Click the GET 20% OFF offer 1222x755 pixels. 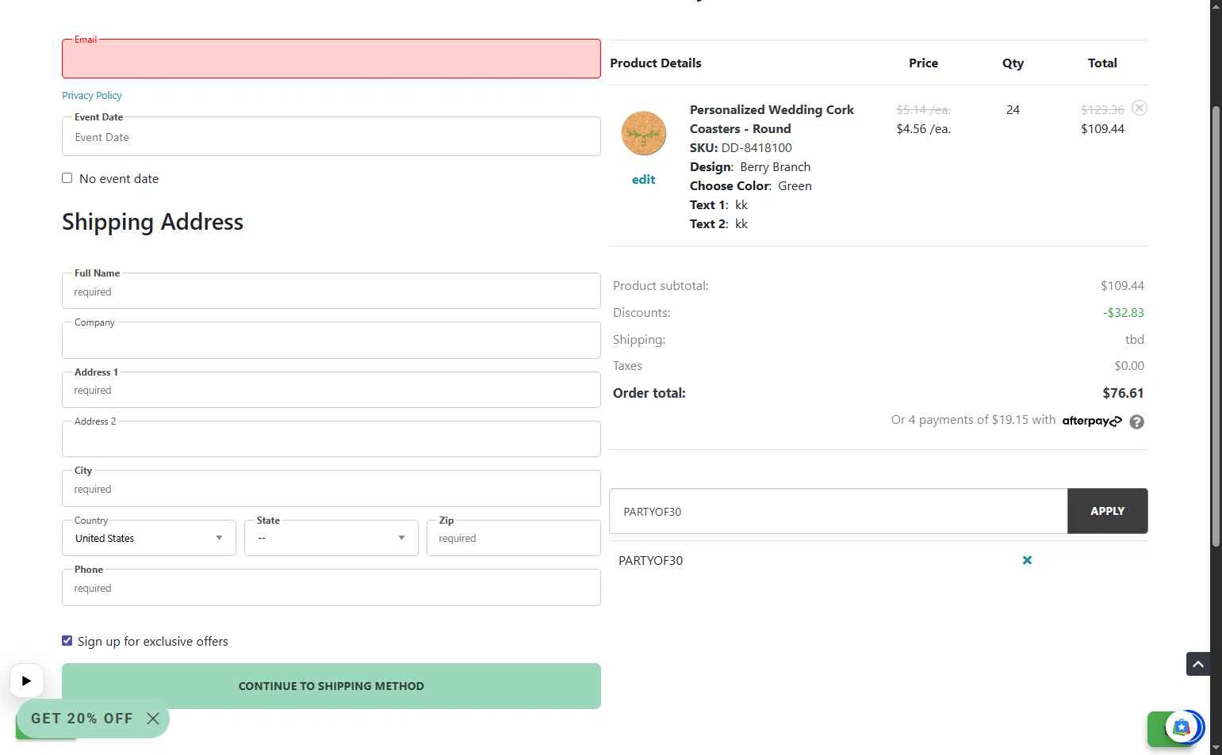pyautogui.click(x=82, y=719)
